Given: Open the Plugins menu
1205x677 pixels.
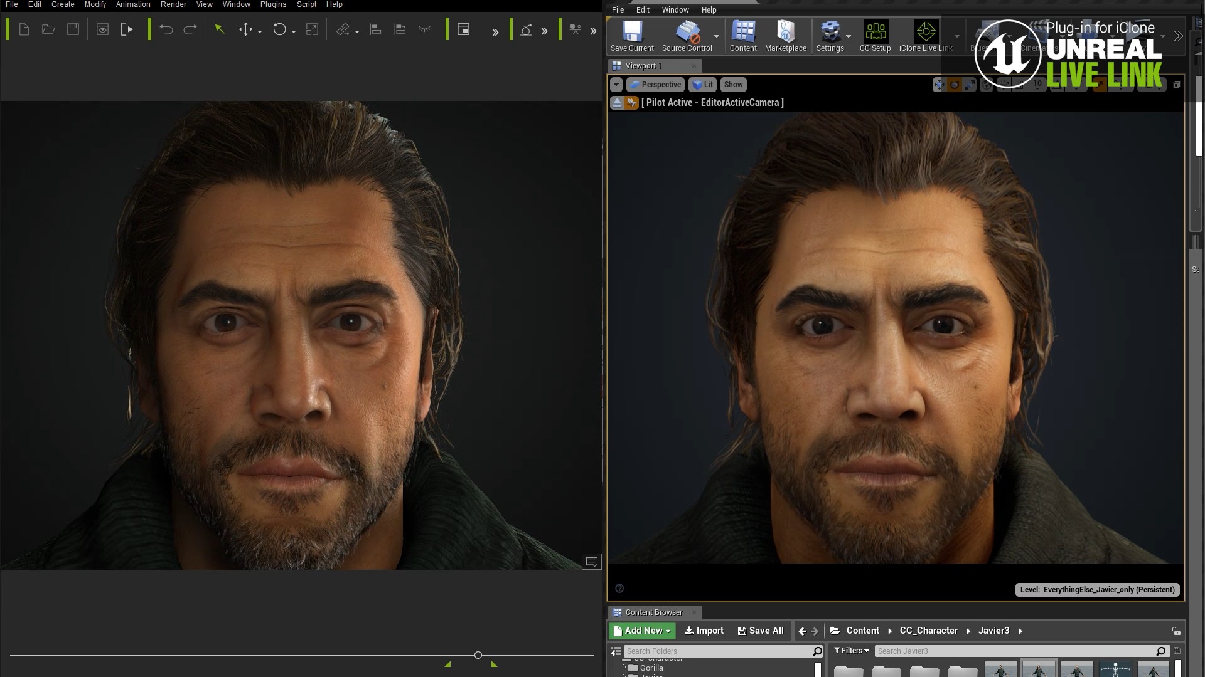Looking at the screenshot, I should point(273,4).
